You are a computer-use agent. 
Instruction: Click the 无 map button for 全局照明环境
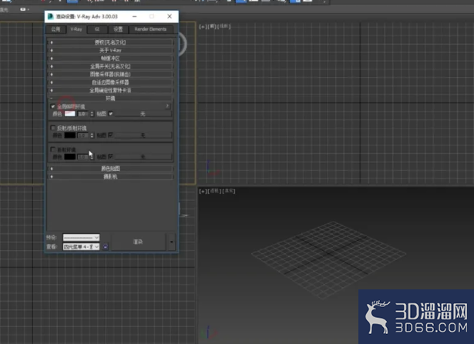pos(143,114)
